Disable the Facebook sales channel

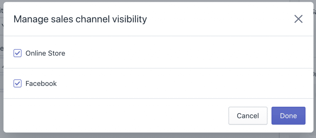click(x=18, y=83)
